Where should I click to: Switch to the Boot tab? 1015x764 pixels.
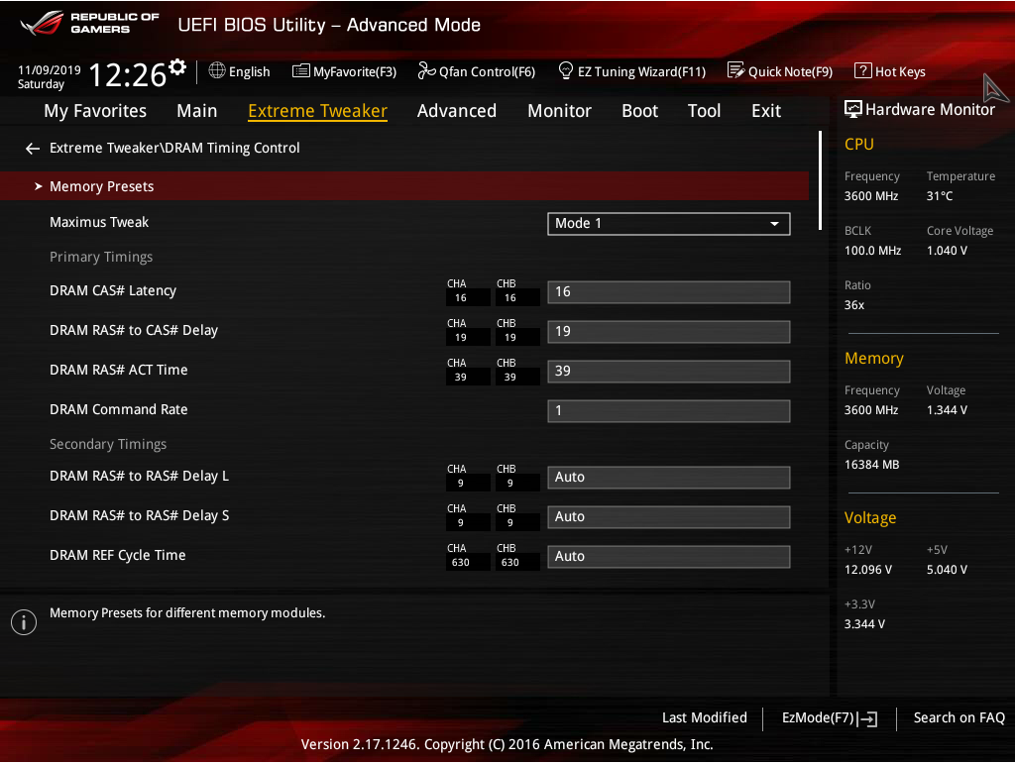tap(639, 111)
